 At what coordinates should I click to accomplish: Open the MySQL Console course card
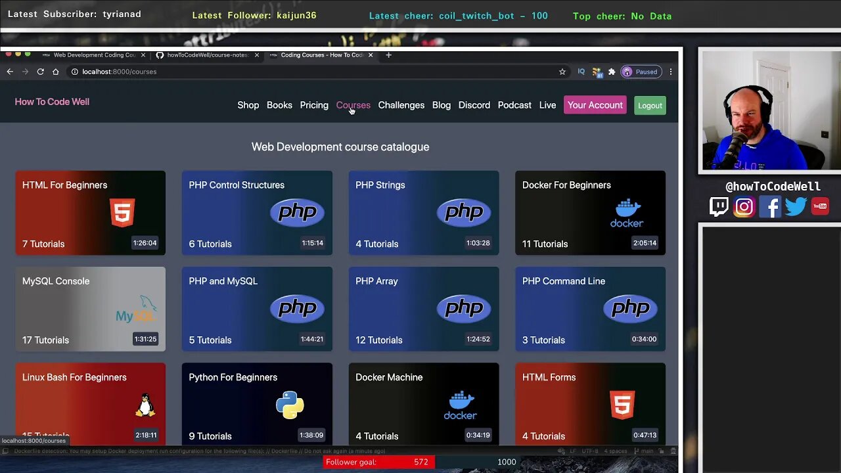click(91, 309)
